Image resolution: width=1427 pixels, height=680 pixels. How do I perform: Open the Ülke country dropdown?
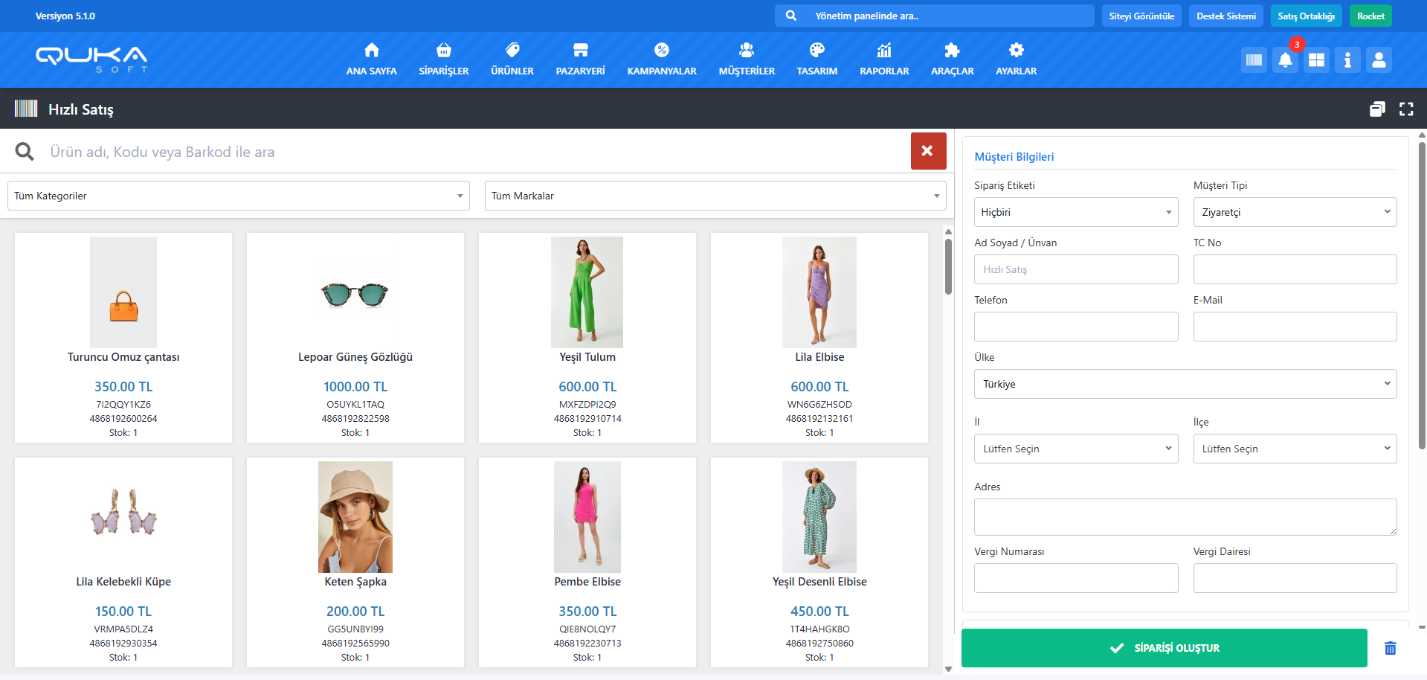click(1185, 384)
